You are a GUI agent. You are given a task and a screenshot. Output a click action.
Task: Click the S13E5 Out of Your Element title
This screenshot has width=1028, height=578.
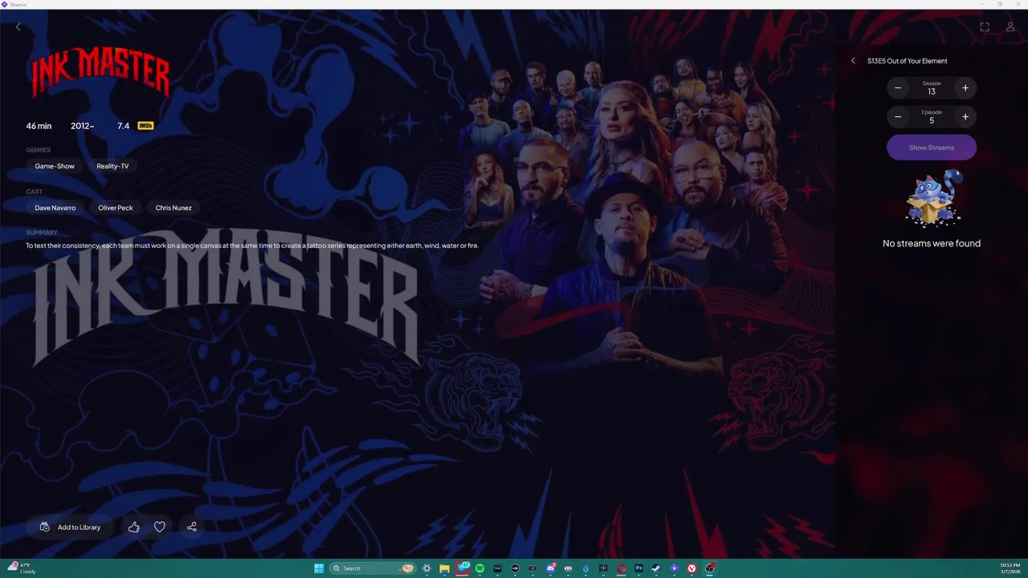(x=908, y=61)
